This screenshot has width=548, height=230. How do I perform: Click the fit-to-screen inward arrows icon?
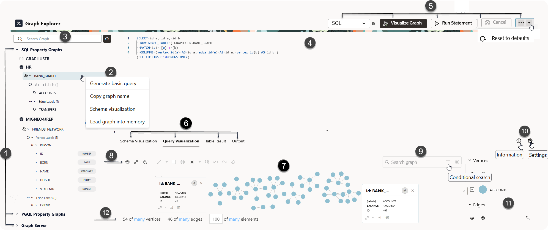click(x=136, y=162)
